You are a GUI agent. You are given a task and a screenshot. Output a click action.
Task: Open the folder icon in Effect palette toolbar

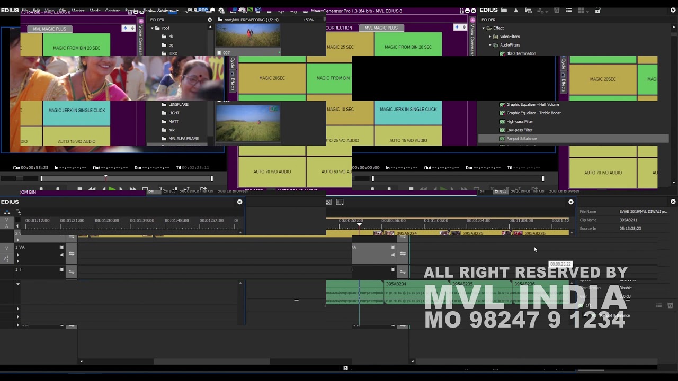click(x=504, y=10)
